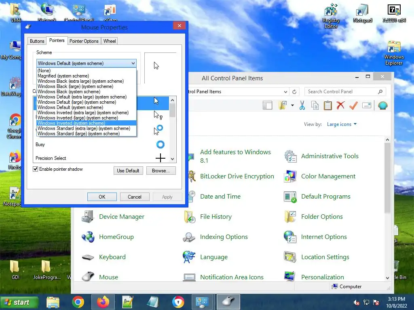The width and height of the screenshot is (414, 310).
Task: Click the red X Delete toolbar icon
Action: [x=340, y=105]
